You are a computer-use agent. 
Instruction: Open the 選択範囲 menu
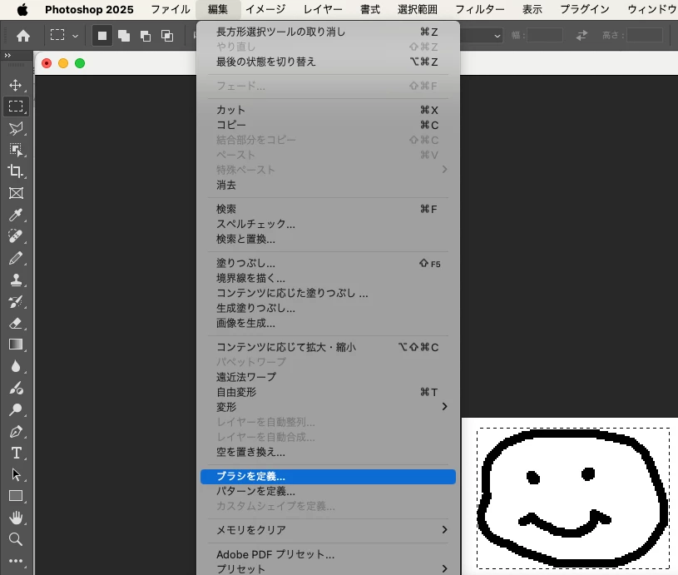[418, 9]
